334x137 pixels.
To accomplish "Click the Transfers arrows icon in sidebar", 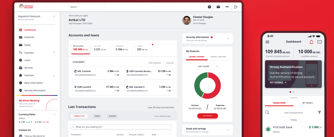I will pyautogui.click(x=20, y=53).
